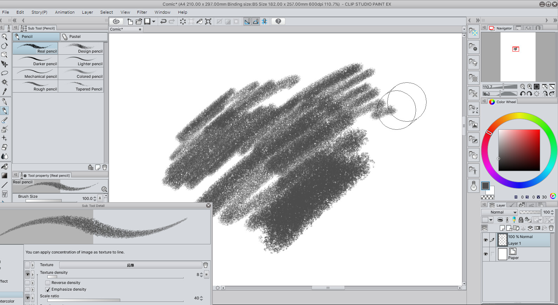Select the Zoom magnifier tool
Viewport: 558px width, 305px height.
[5, 37]
